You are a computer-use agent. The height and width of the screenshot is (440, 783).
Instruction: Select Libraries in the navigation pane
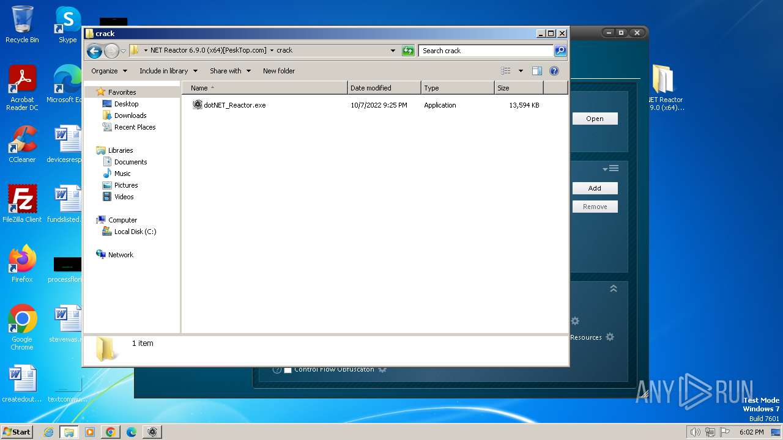click(x=121, y=150)
